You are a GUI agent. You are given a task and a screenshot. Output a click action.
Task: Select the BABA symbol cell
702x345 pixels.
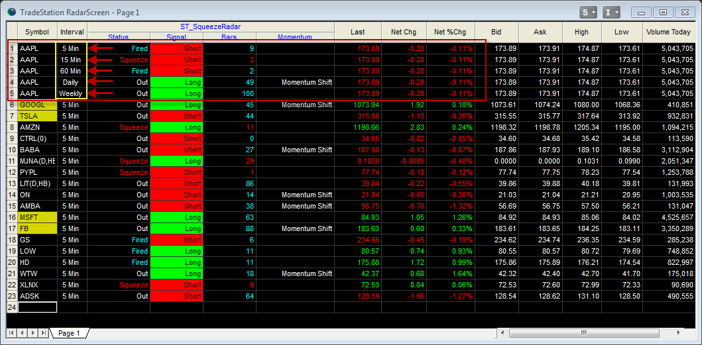click(x=38, y=150)
